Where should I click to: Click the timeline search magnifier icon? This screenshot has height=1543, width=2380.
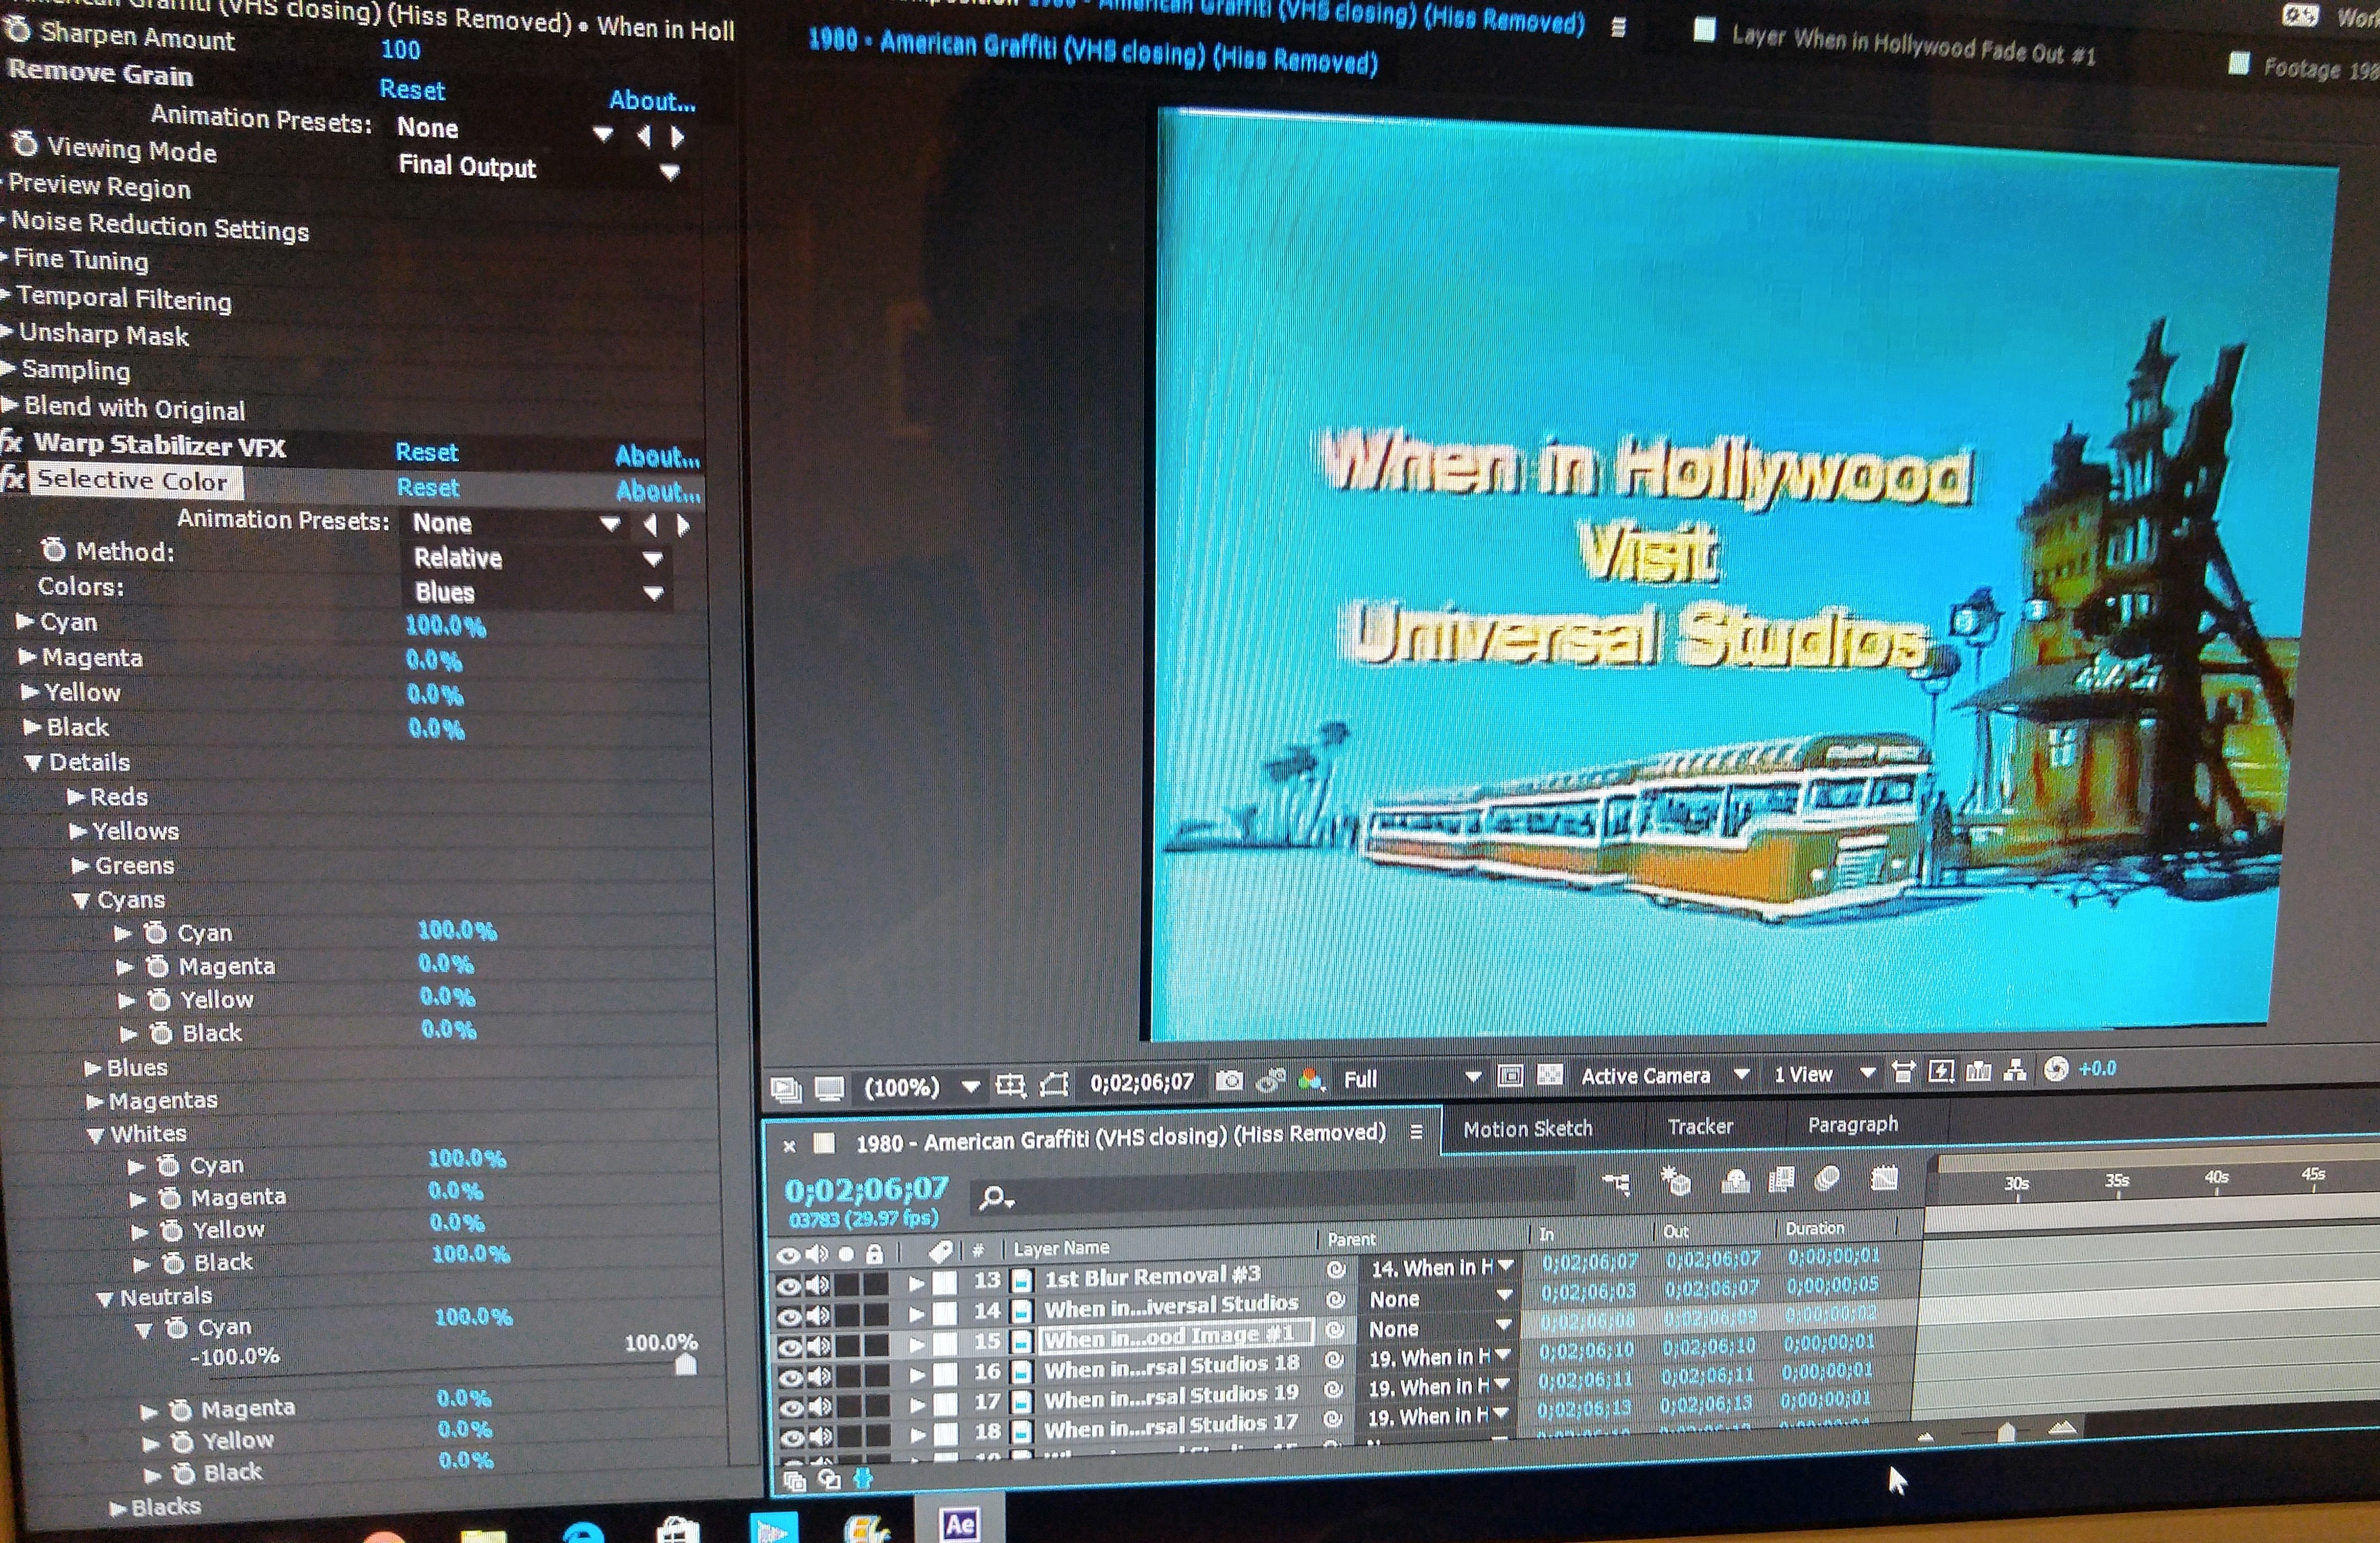pyautogui.click(x=995, y=1197)
